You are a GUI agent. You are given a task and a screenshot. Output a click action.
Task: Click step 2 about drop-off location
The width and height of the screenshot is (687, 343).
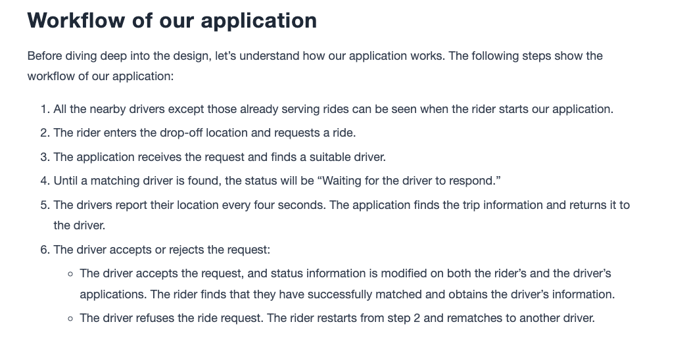click(x=204, y=133)
